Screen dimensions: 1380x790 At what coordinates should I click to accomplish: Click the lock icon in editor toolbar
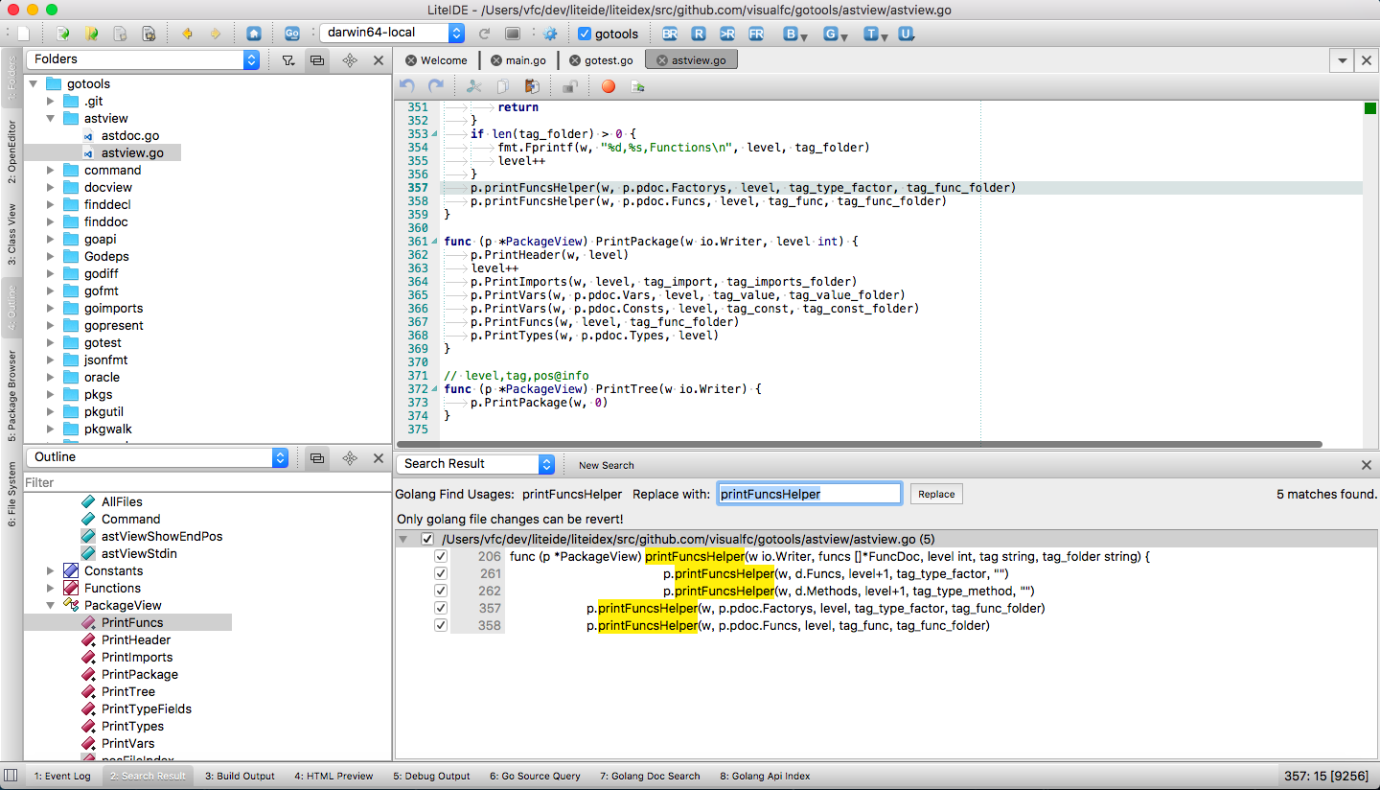(569, 86)
